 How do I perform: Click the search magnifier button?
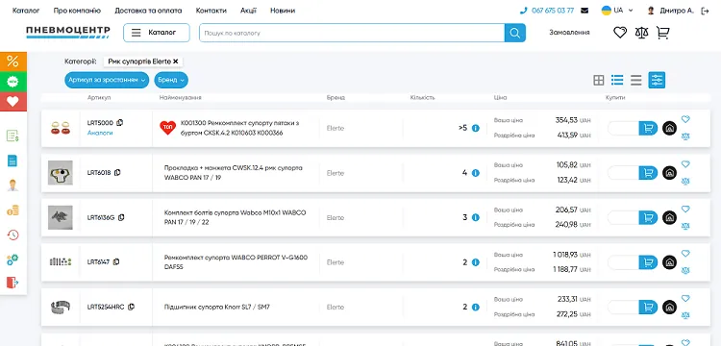tap(515, 33)
